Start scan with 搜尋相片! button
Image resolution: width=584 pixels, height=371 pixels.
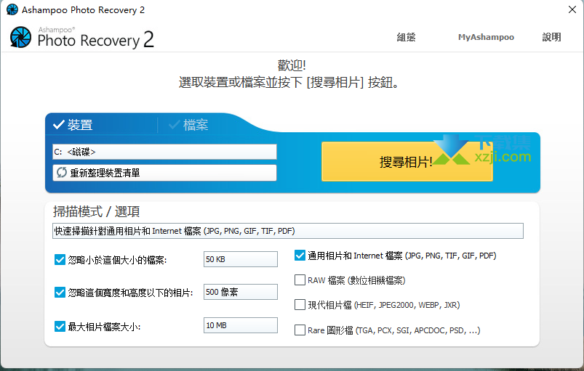(407, 162)
